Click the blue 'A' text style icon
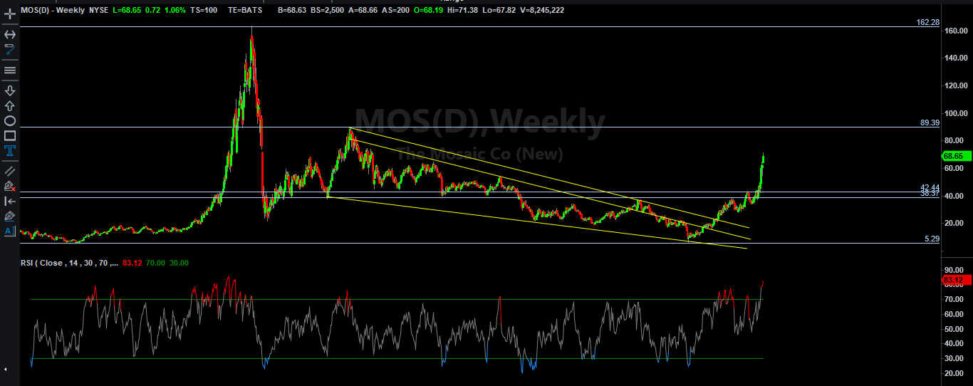This screenshot has width=973, height=386. click(x=10, y=231)
